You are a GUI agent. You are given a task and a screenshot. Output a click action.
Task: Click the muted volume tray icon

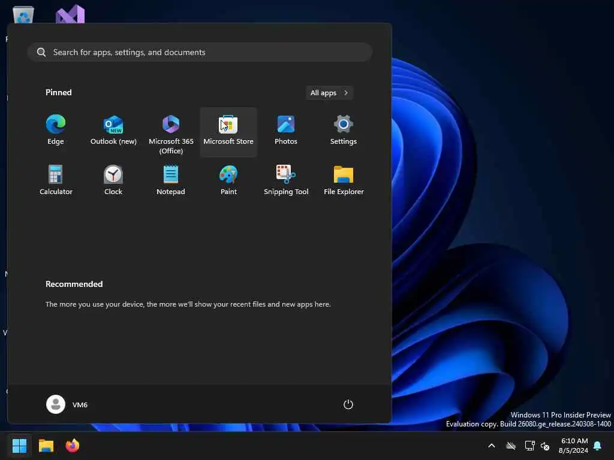[x=545, y=446]
